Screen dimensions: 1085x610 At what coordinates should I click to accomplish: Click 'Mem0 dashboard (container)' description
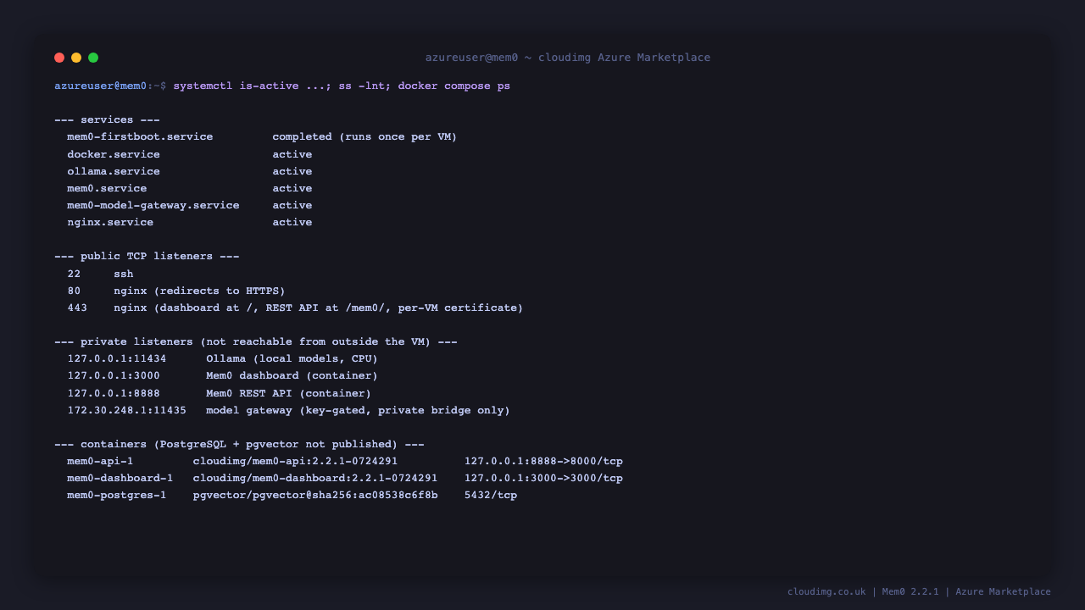pos(292,376)
